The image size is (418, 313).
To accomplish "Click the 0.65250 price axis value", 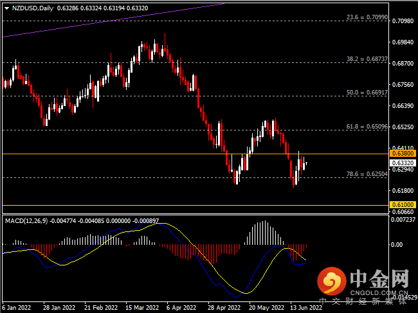I will pos(403,127).
